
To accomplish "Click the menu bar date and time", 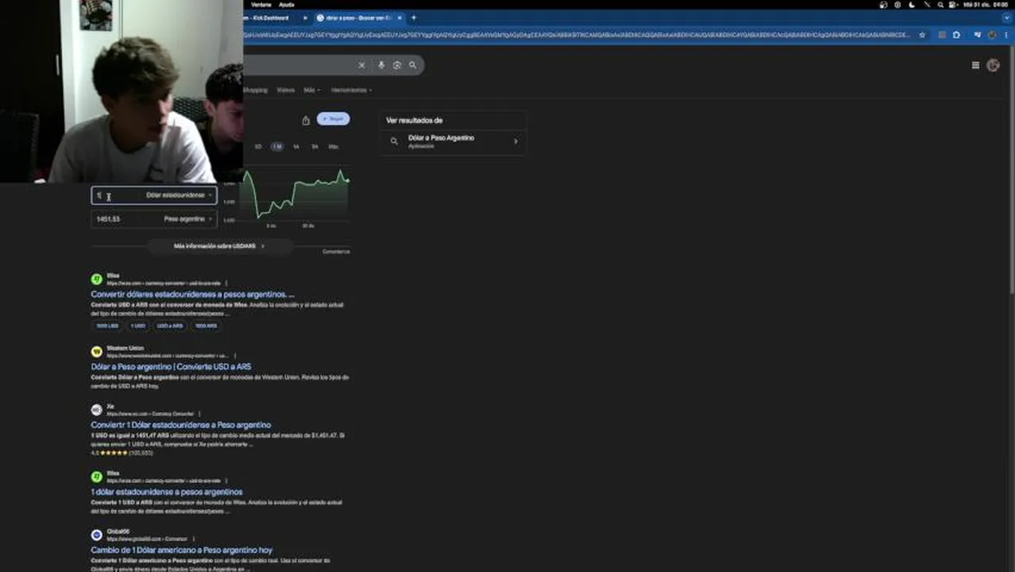I will [985, 5].
